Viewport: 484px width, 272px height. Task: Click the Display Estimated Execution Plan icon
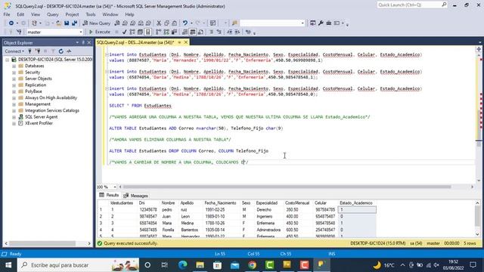132,32
